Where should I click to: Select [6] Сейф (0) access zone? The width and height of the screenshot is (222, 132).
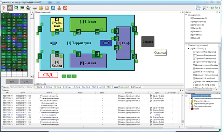[195, 38]
